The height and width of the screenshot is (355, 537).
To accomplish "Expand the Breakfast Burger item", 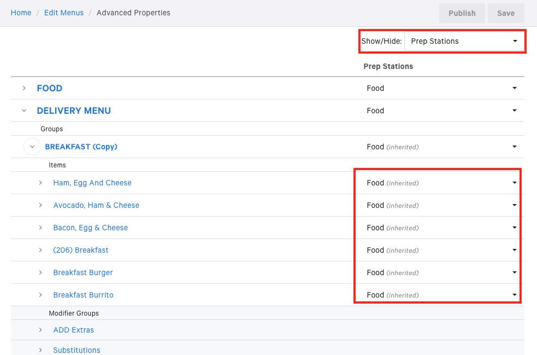I will pyautogui.click(x=40, y=272).
